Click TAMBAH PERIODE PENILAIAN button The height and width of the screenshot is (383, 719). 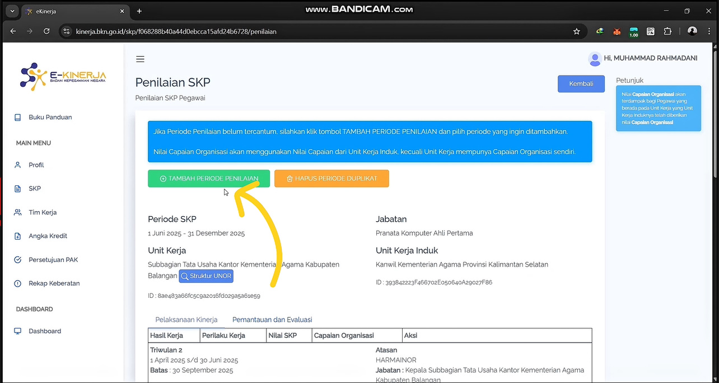[x=209, y=179]
